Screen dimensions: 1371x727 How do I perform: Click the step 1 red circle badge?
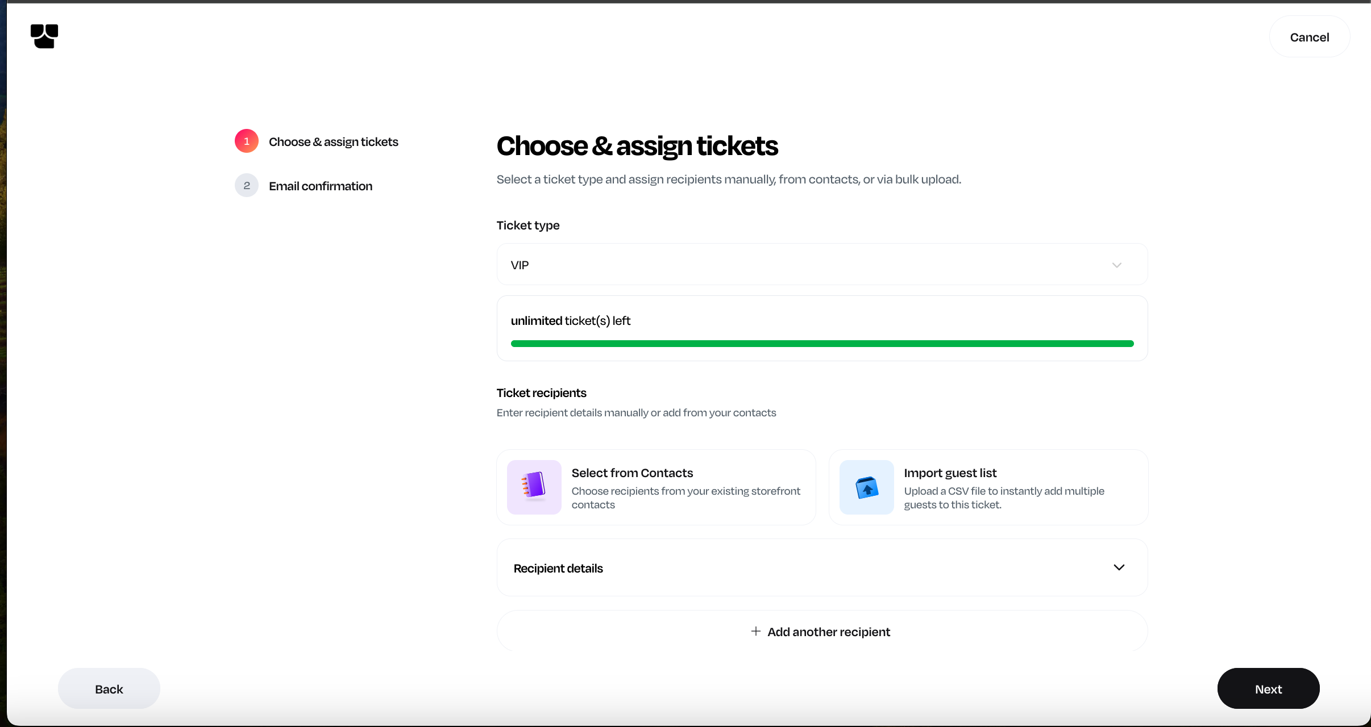247,141
